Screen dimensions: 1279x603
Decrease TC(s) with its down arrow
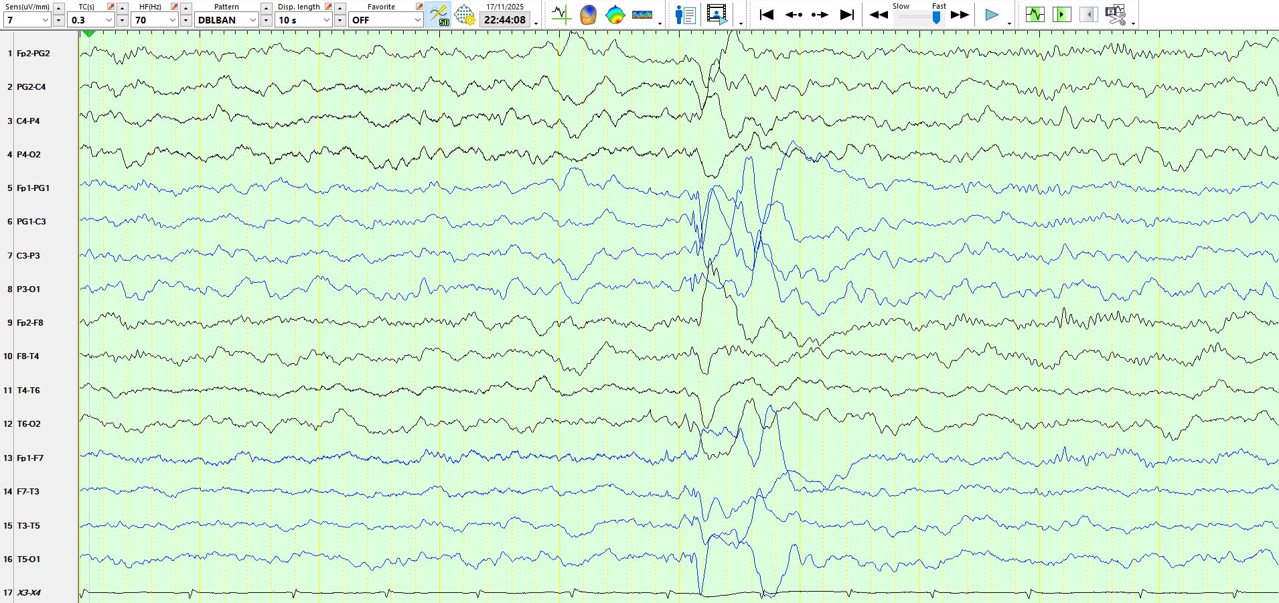pos(122,21)
